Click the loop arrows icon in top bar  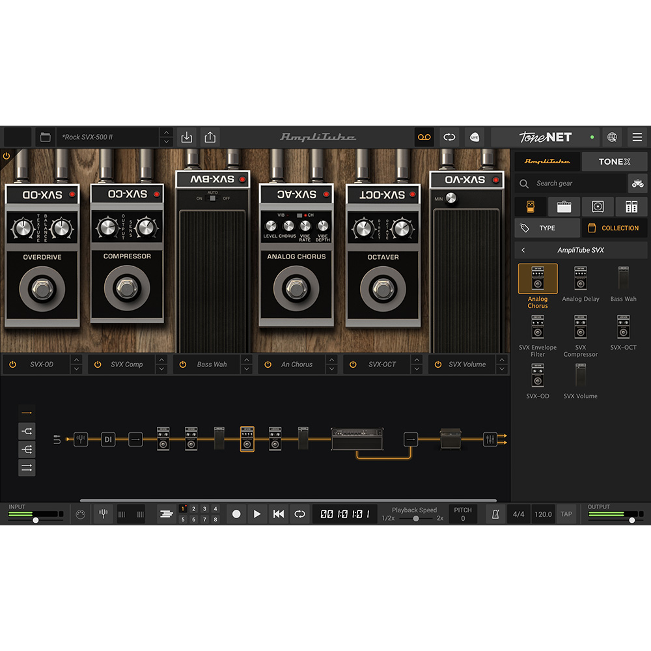(449, 137)
